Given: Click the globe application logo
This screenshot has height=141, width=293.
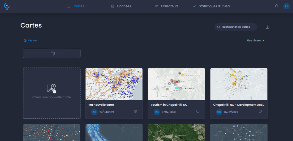Looking at the screenshot, I should click(x=7, y=6).
